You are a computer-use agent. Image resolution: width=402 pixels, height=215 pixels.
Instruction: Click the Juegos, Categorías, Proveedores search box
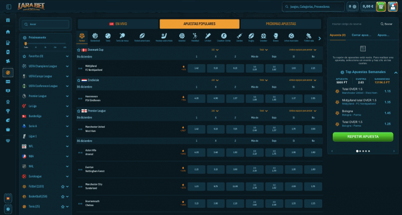pos(313,7)
